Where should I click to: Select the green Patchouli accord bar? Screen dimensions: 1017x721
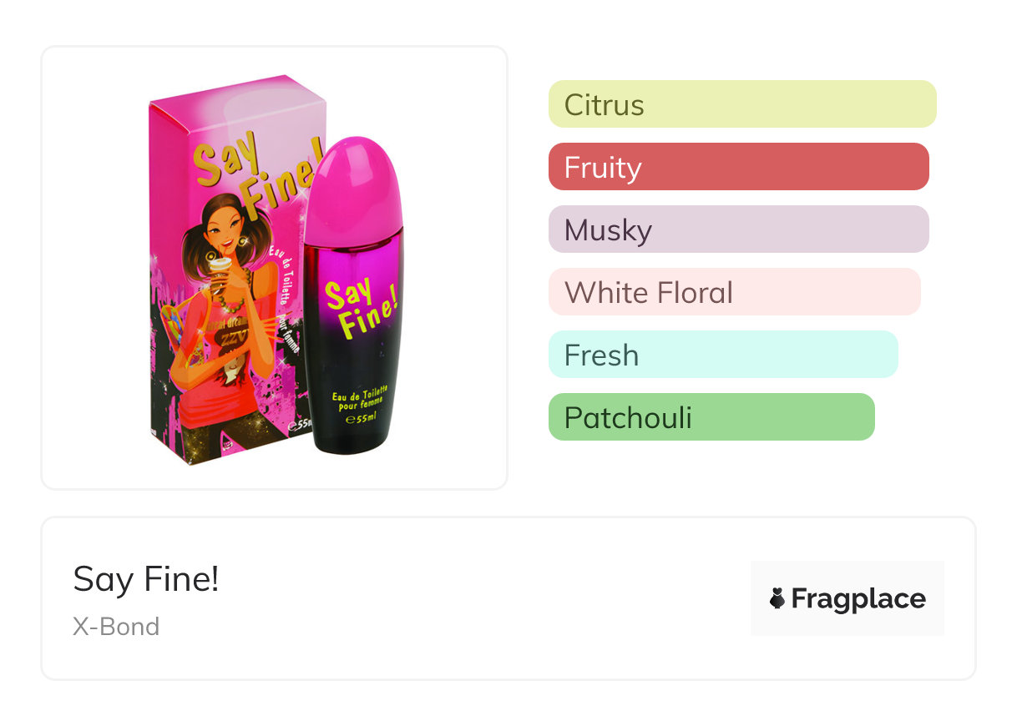pyautogui.click(x=711, y=417)
